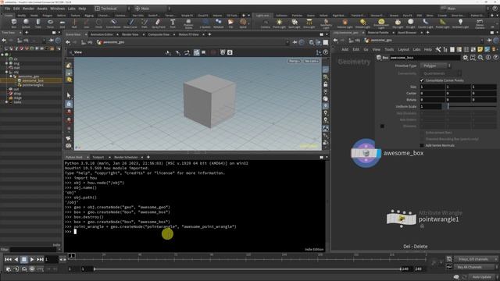
Task: Click the Font shelf tool
Action: click(x=173, y=23)
